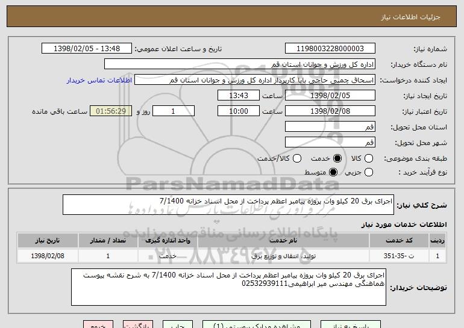Click the ساعت باقی مانده label
The width and height of the screenshot is (464, 328).
[60, 111]
